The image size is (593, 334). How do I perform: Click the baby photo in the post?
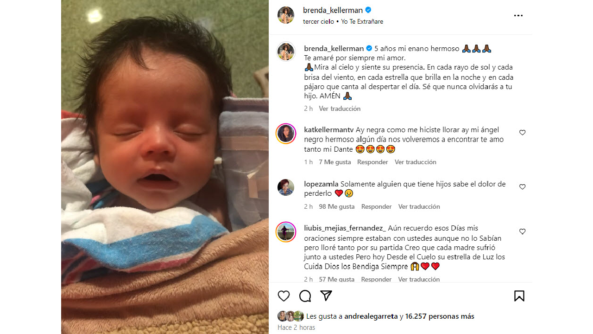point(165,167)
